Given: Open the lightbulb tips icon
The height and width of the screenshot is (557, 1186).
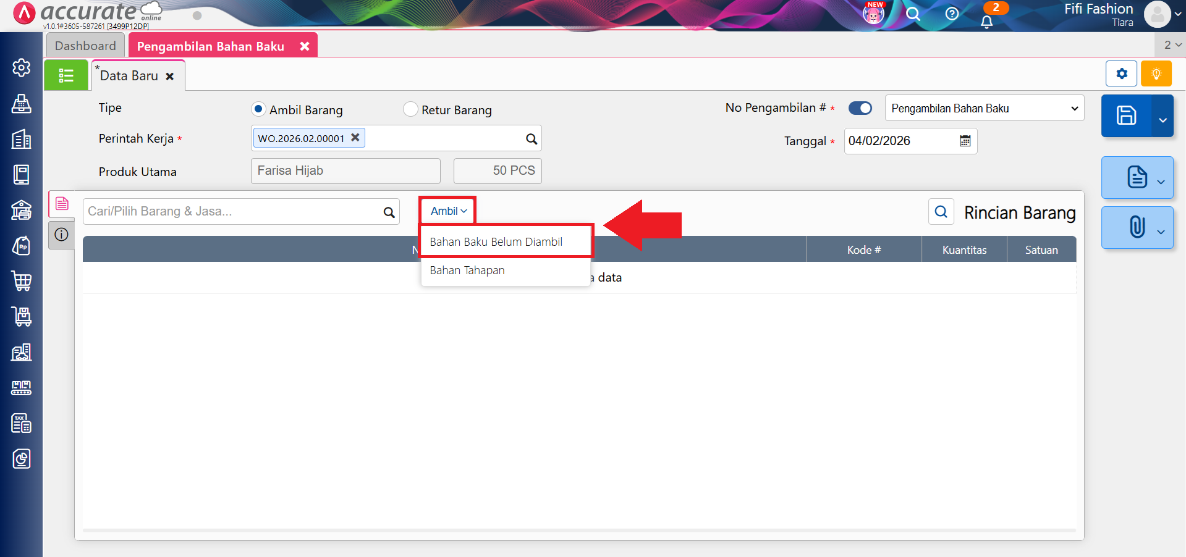Looking at the screenshot, I should pyautogui.click(x=1156, y=74).
